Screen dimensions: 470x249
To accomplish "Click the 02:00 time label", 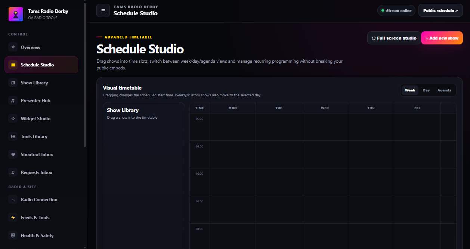I will click(200, 174).
